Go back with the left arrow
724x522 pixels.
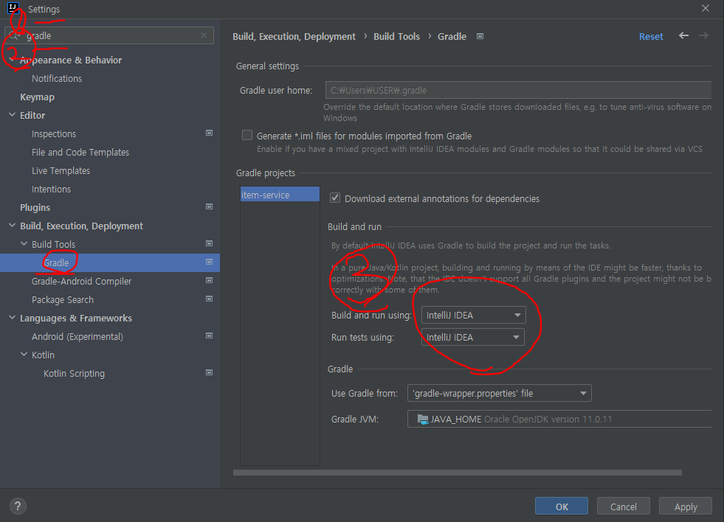click(684, 35)
